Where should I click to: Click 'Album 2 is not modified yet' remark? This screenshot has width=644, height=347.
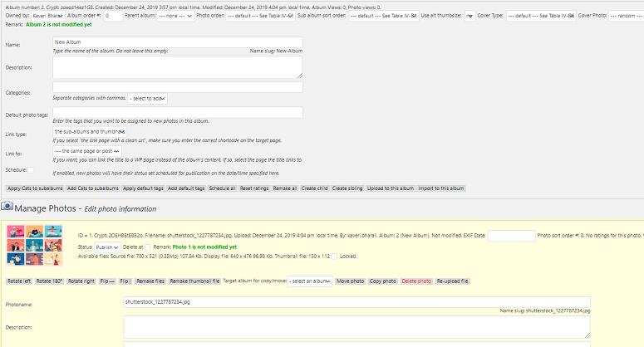59,25
